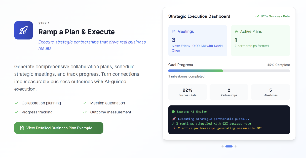Open View Detailed Business Plan Example
The image size is (306, 158).
pyautogui.click(x=59, y=128)
